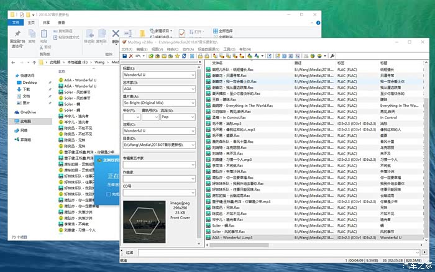Click the 文件名 column header
Viewport: 435px width, 272px height.
(x=217, y=63)
